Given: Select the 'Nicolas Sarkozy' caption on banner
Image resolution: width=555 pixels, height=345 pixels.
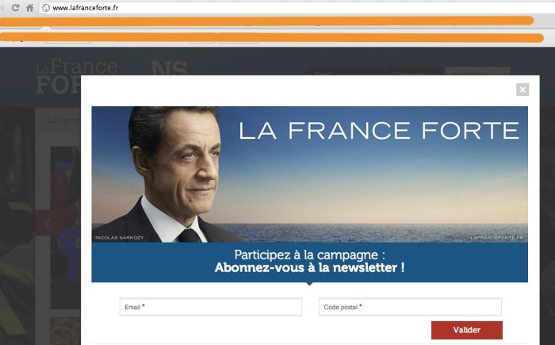Looking at the screenshot, I should coord(119,238).
